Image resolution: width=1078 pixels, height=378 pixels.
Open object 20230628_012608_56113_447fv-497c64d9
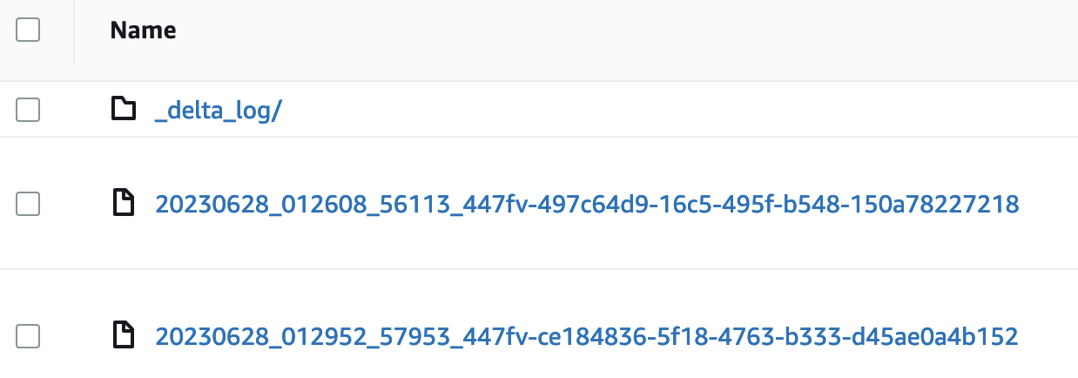tap(586, 205)
